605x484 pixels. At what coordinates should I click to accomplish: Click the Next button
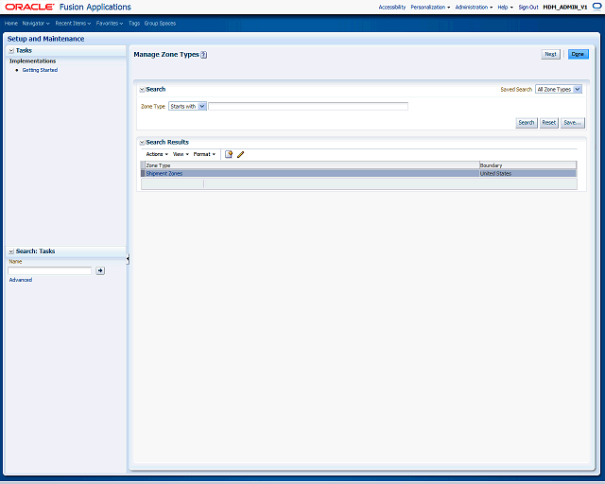(550, 54)
